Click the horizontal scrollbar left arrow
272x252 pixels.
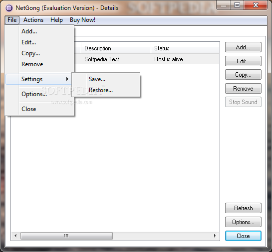(x=15, y=236)
